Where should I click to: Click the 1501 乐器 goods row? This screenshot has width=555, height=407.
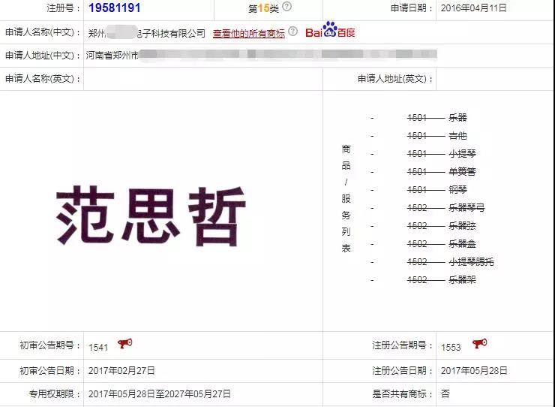point(436,117)
